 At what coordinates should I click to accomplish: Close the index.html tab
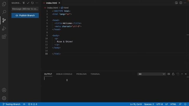coord(59,3)
